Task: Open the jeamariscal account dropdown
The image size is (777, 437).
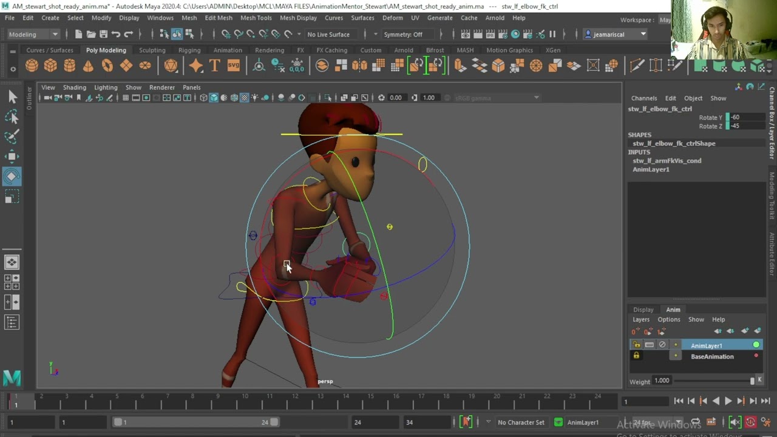Action: (616, 34)
